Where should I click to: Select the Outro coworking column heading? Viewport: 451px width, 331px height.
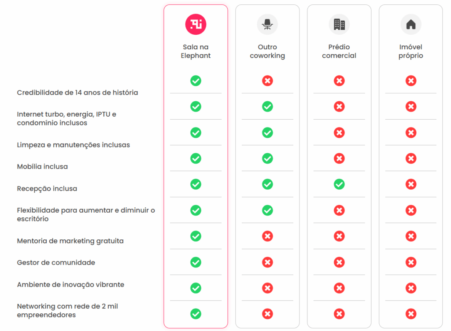click(x=267, y=51)
